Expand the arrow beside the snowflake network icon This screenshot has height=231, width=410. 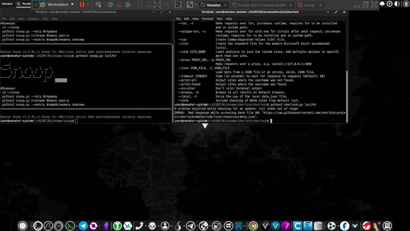tap(245, 226)
